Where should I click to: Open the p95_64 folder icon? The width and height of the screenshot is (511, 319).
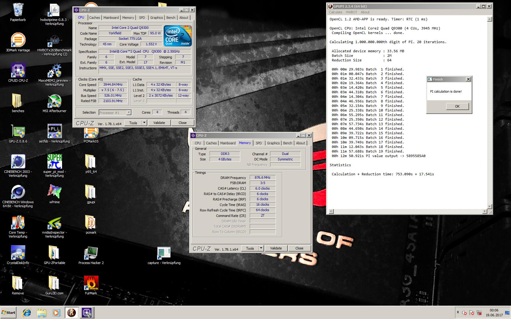point(91,164)
